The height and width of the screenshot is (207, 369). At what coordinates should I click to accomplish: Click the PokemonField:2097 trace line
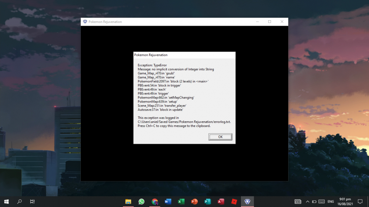click(x=173, y=81)
